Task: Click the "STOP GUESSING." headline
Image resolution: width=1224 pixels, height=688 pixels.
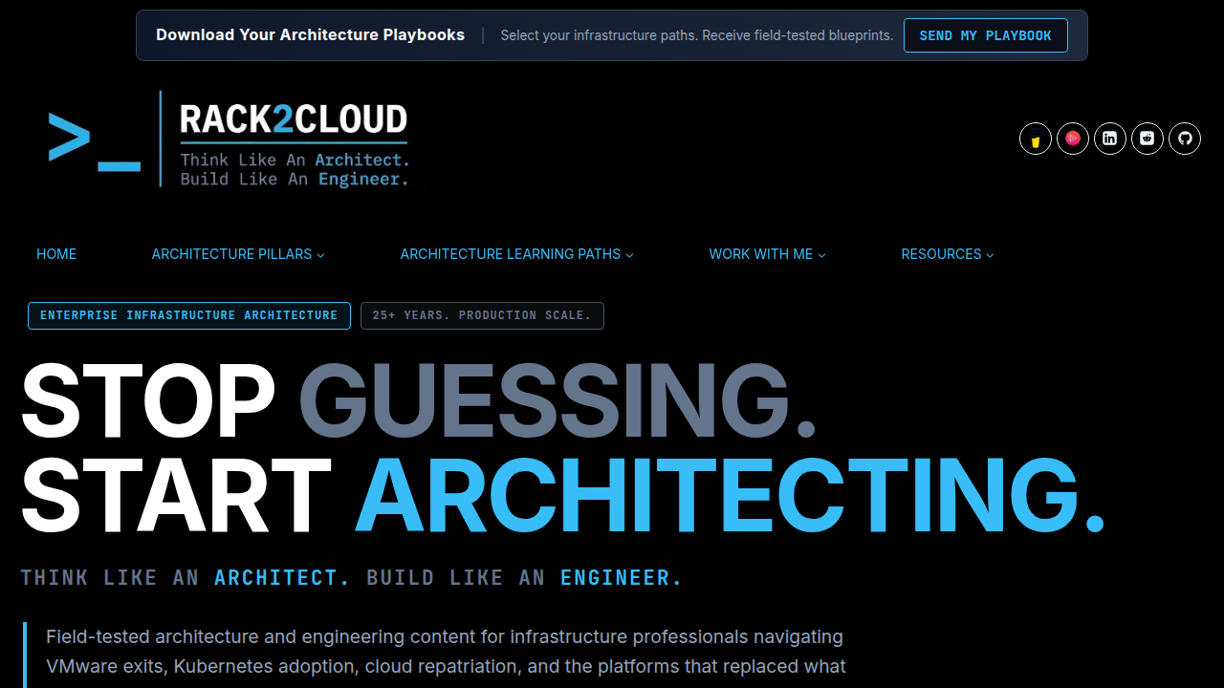Action: [x=419, y=399]
